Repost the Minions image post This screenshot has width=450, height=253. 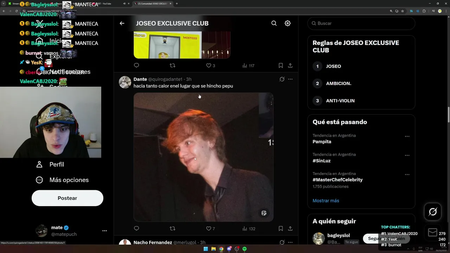click(x=172, y=65)
